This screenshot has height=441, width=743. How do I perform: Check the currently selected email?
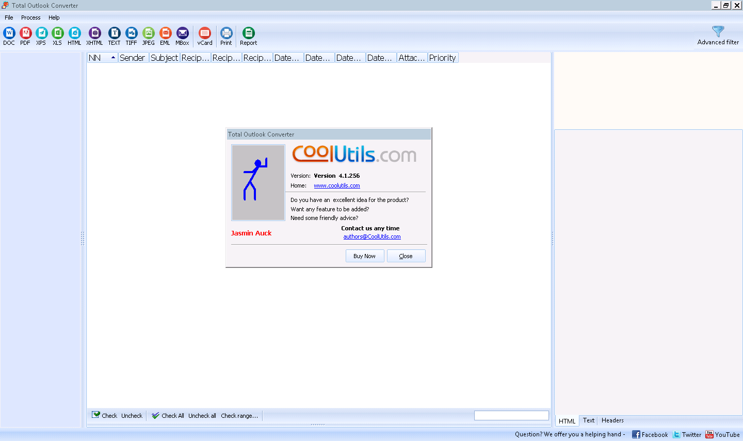pos(105,415)
